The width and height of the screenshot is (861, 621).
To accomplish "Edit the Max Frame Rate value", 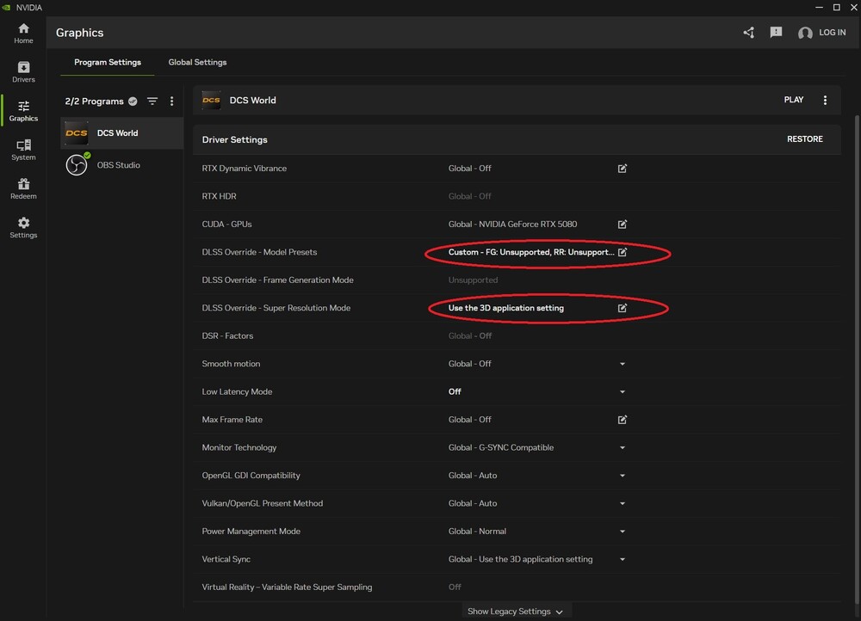I will click(x=623, y=420).
